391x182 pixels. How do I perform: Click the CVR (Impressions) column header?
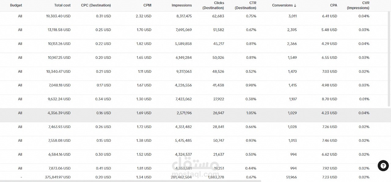358,5
